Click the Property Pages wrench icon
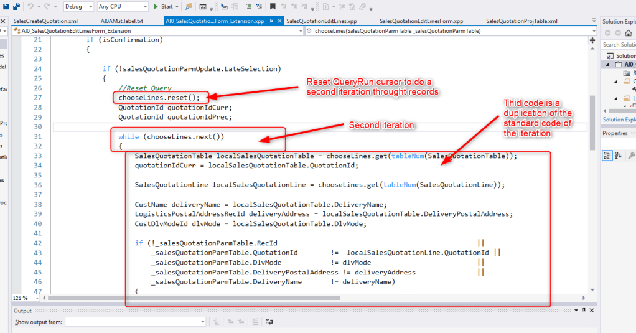Viewport: 636px width, 333px height. [x=632, y=155]
